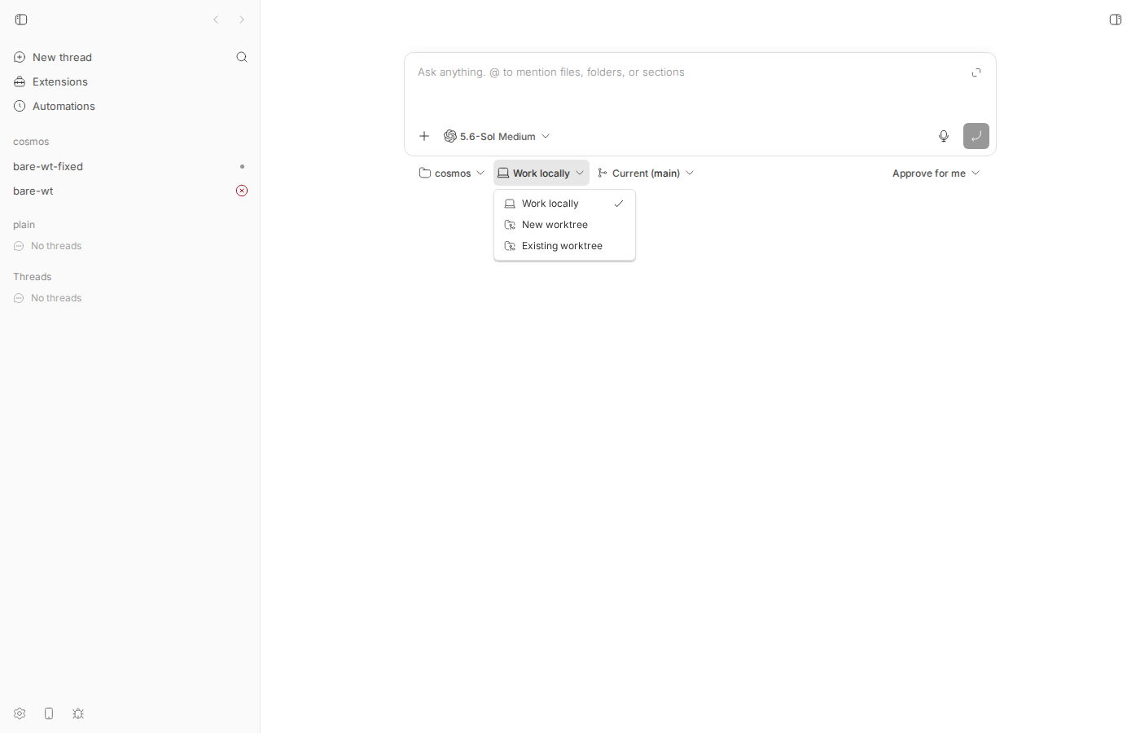This screenshot has height=733, width=1140.
Task: Open search with the magnifier icon
Action: point(242,57)
